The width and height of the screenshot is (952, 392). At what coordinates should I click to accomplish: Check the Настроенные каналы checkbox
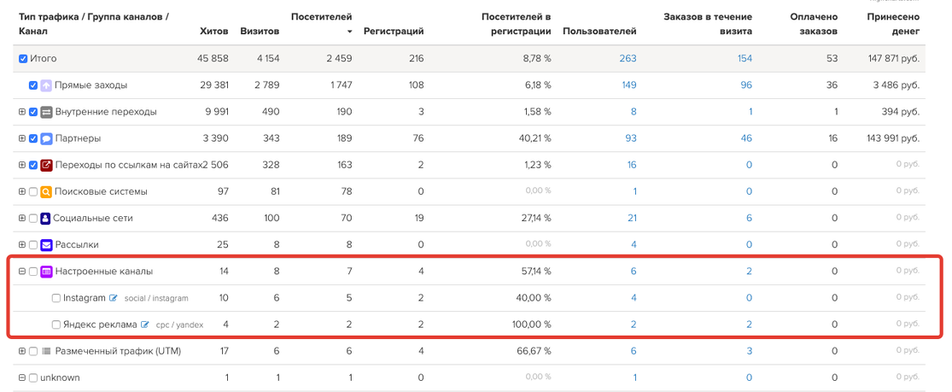pos(33,272)
